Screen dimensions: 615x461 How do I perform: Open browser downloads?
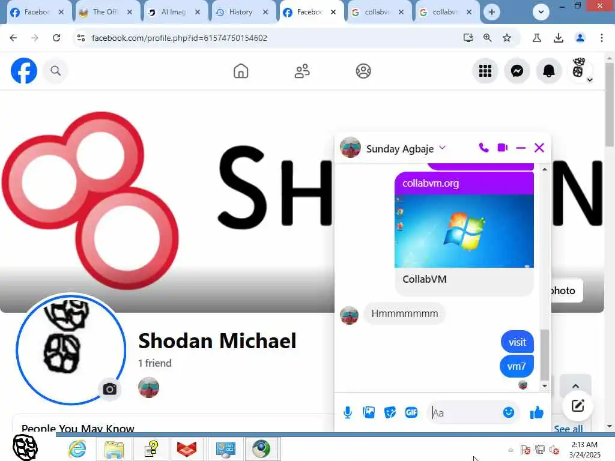coord(559,38)
